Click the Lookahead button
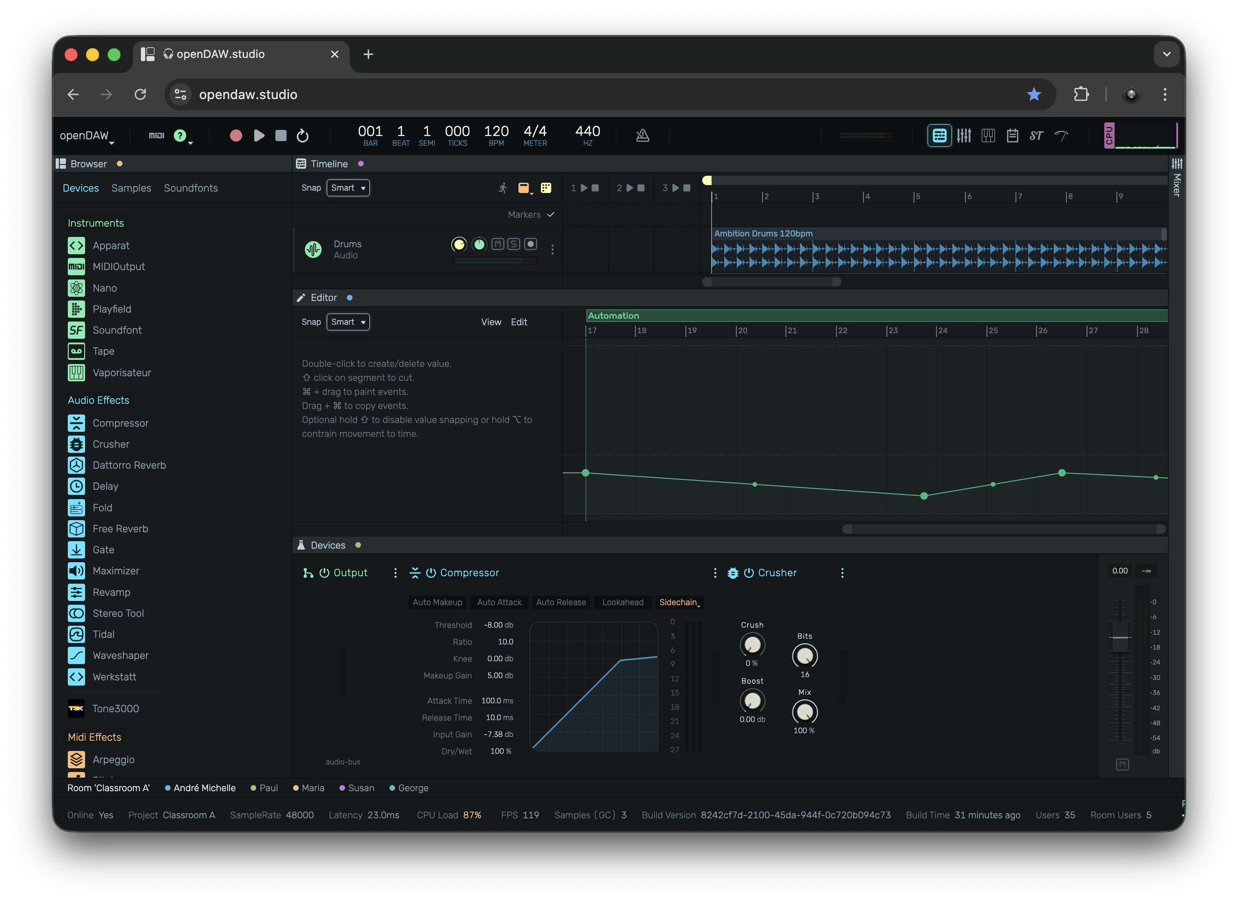The width and height of the screenshot is (1238, 901). tap(622, 602)
